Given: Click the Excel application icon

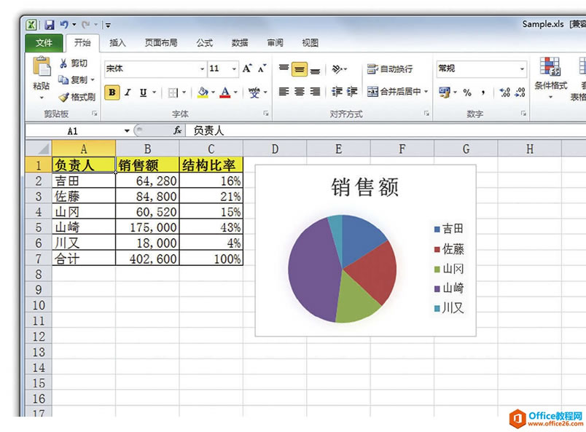Looking at the screenshot, I should 31,25.
